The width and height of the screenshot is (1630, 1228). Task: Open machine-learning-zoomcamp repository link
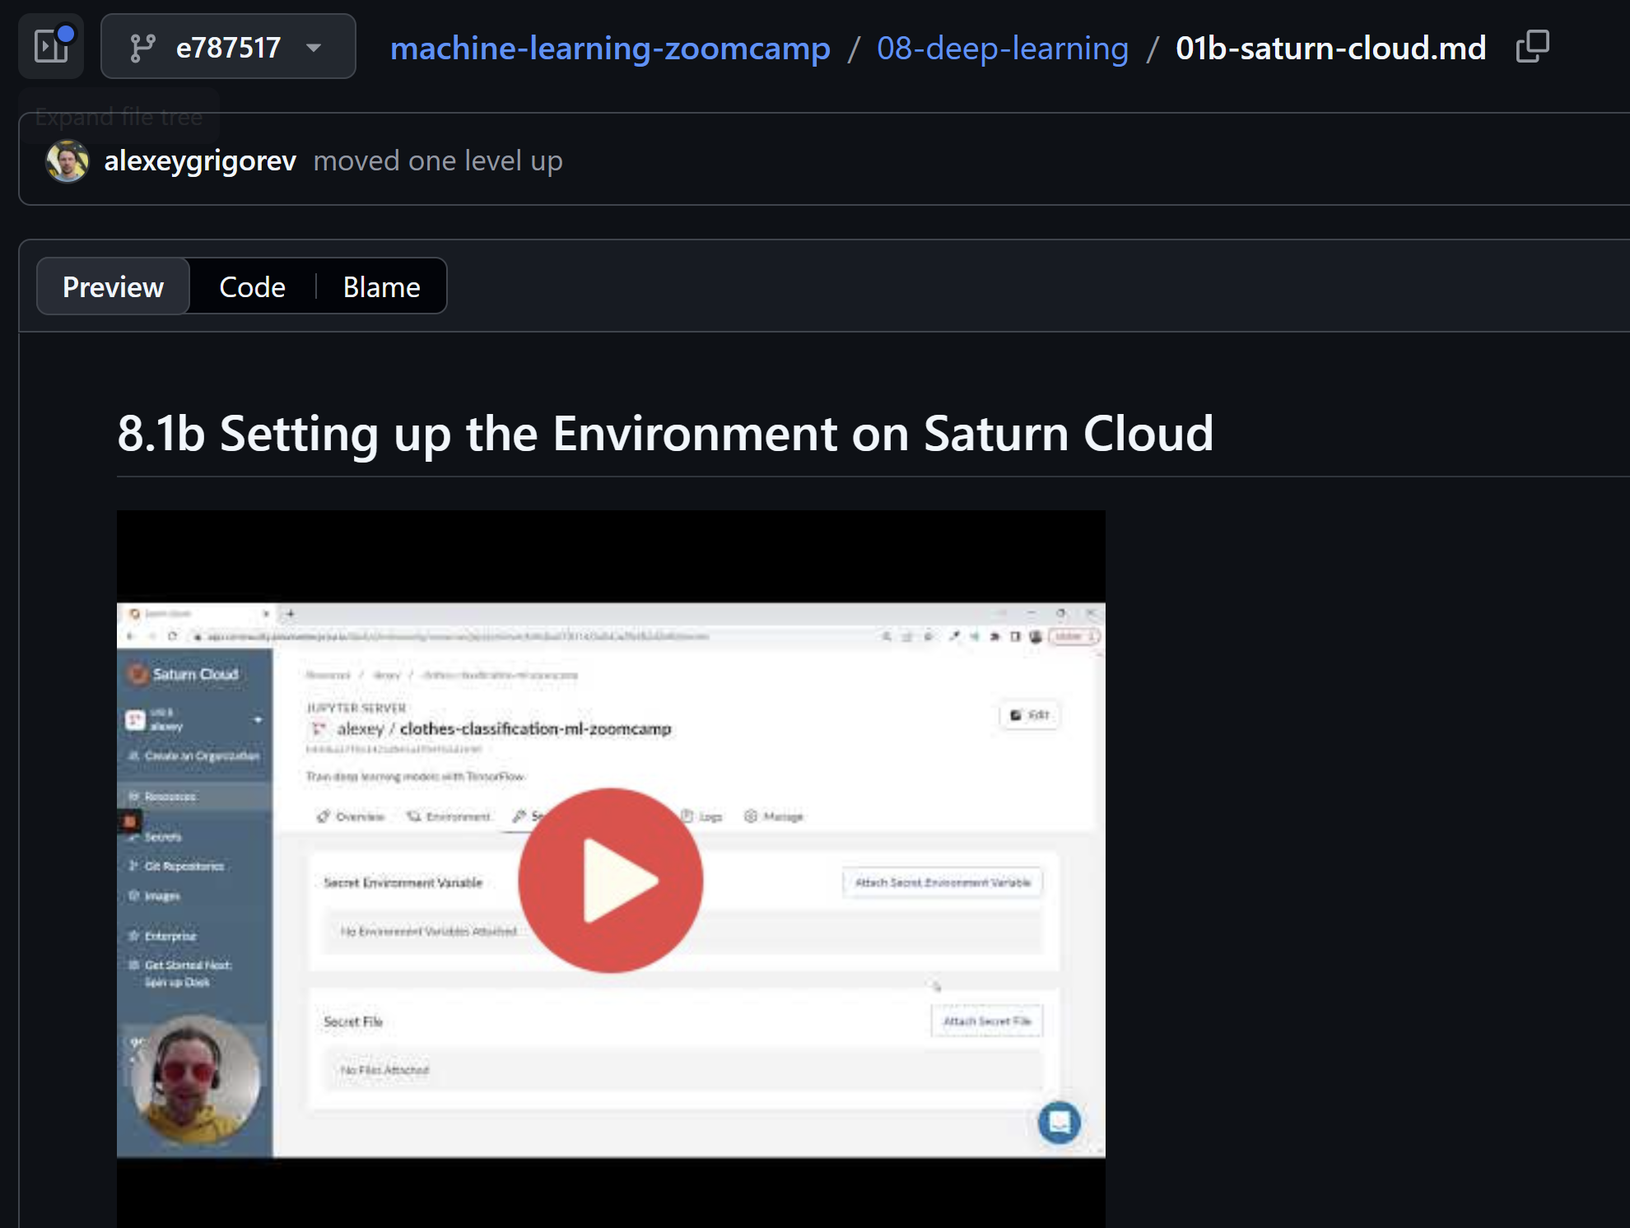point(610,48)
